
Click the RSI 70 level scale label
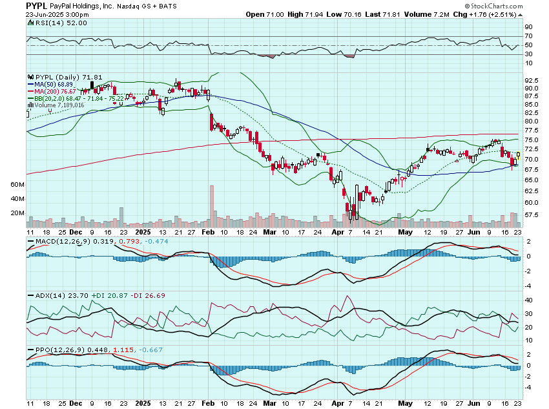pyautogui.click(x=529, y=36)
